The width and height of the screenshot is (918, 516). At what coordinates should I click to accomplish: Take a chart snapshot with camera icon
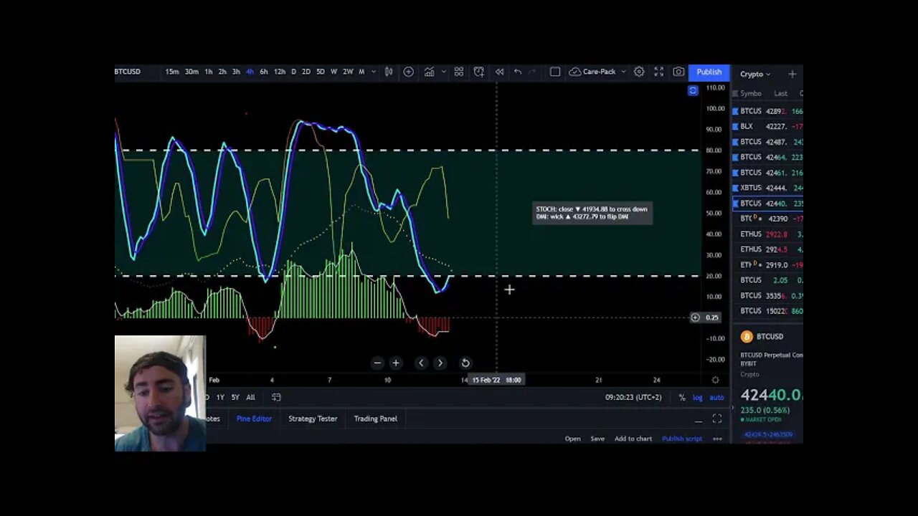point(678,72)
